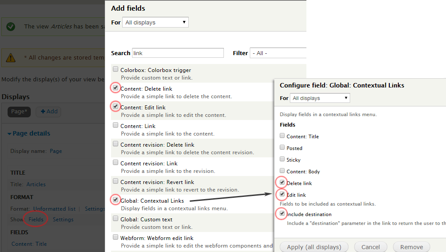Click Content: Title field link
The height and width of the screenshot is (252, 446).
(x=29, y=244)
